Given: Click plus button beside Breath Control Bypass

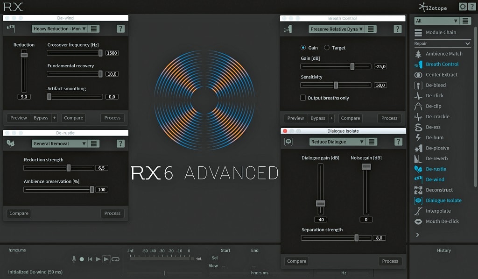Looking at the screenshot, I should point(331,118).
